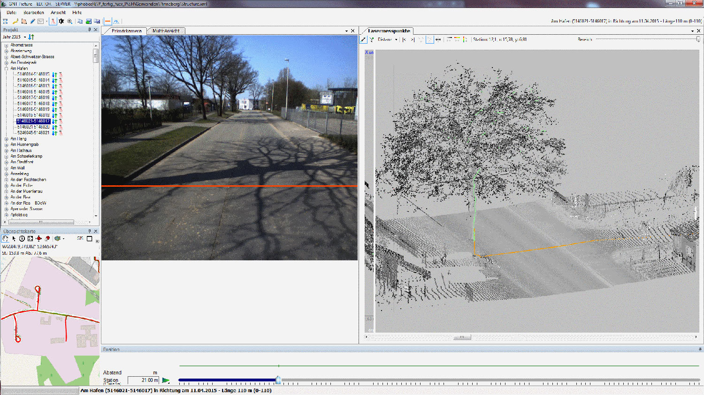The width and height of the screenshot is (704, 395).
Task: Expand the Ahornstrasse tree node
Action: [6, 45]
